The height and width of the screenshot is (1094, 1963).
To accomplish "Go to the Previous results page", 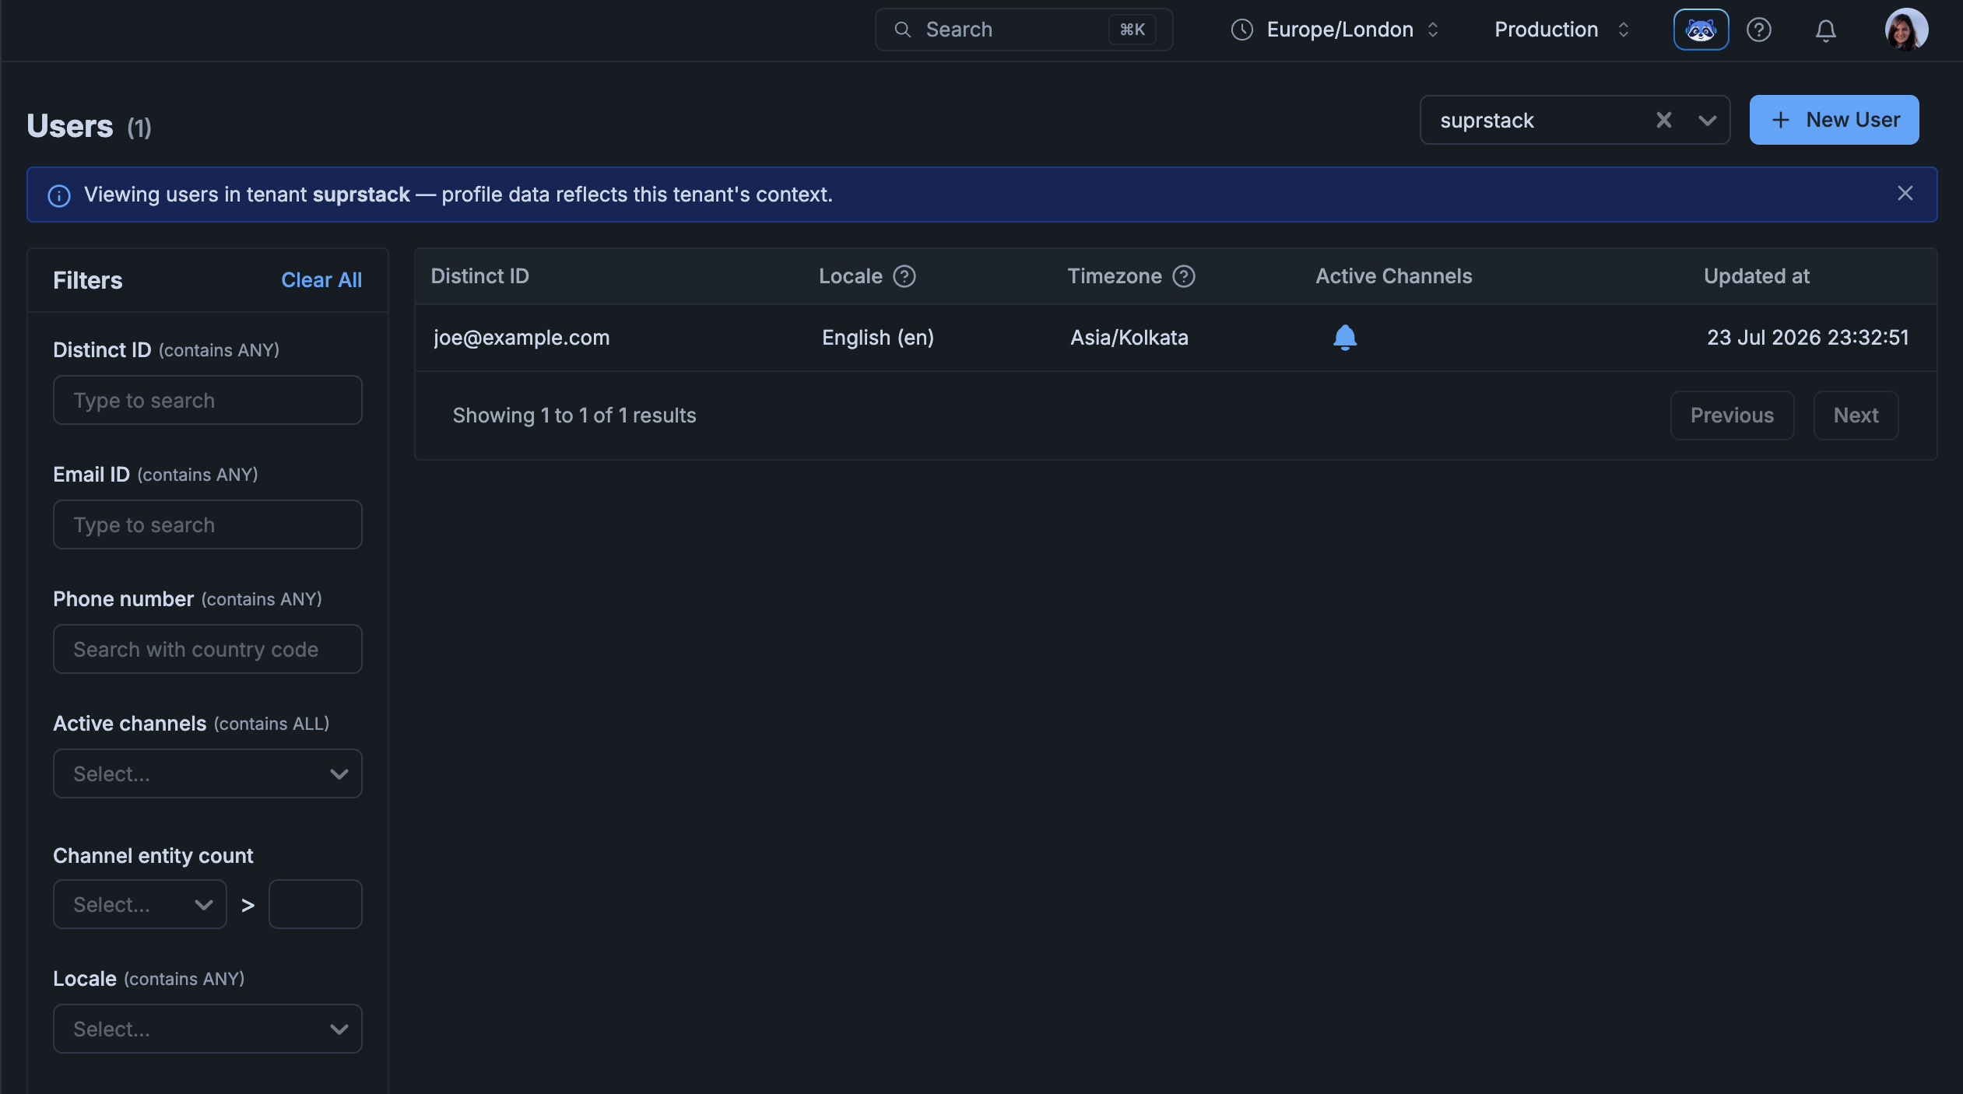I will coord(1732,416).
